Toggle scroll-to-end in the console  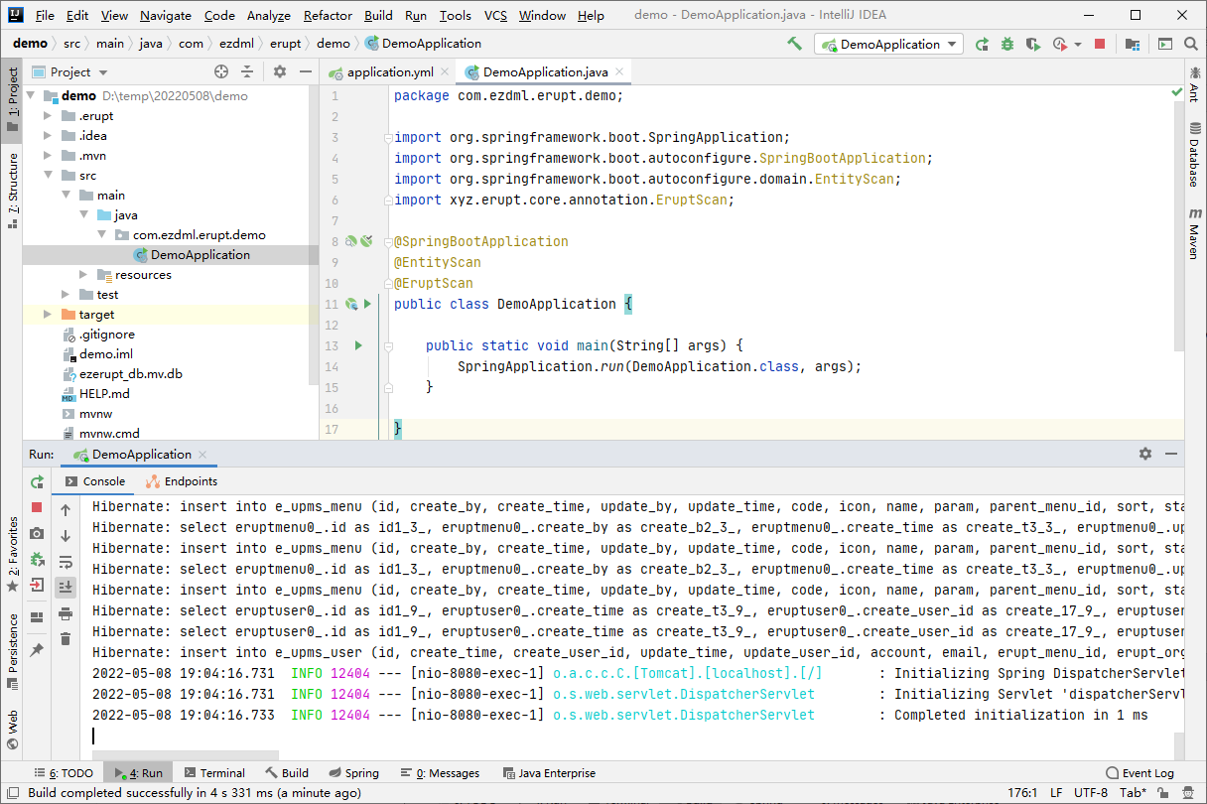(66, 588)
